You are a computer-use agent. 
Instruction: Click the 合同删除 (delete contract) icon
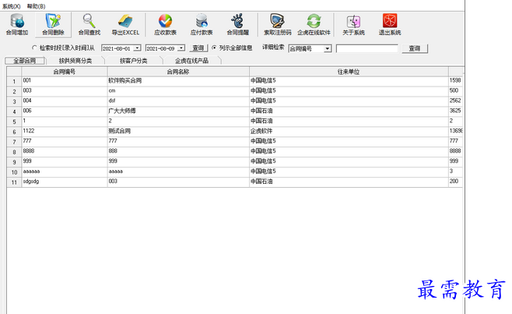53,24
